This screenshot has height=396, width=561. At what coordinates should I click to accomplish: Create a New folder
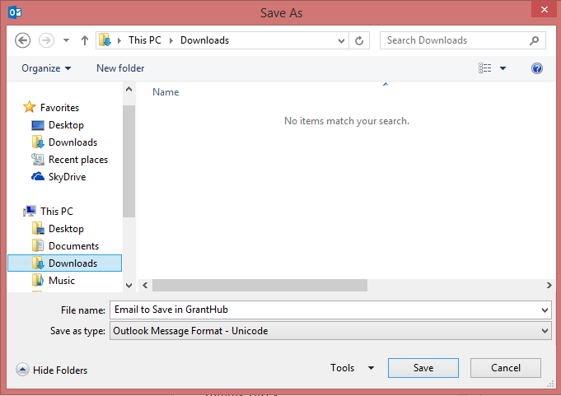pyautogui.click(x=120, y=68)
